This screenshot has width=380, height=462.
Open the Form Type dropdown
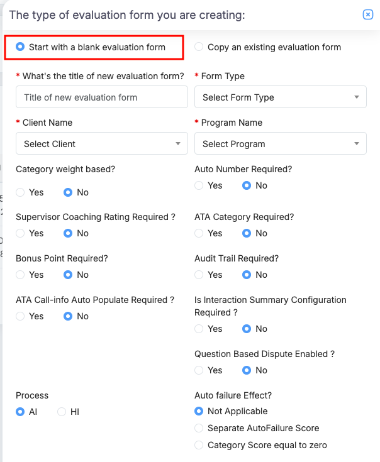click(281, 97)
